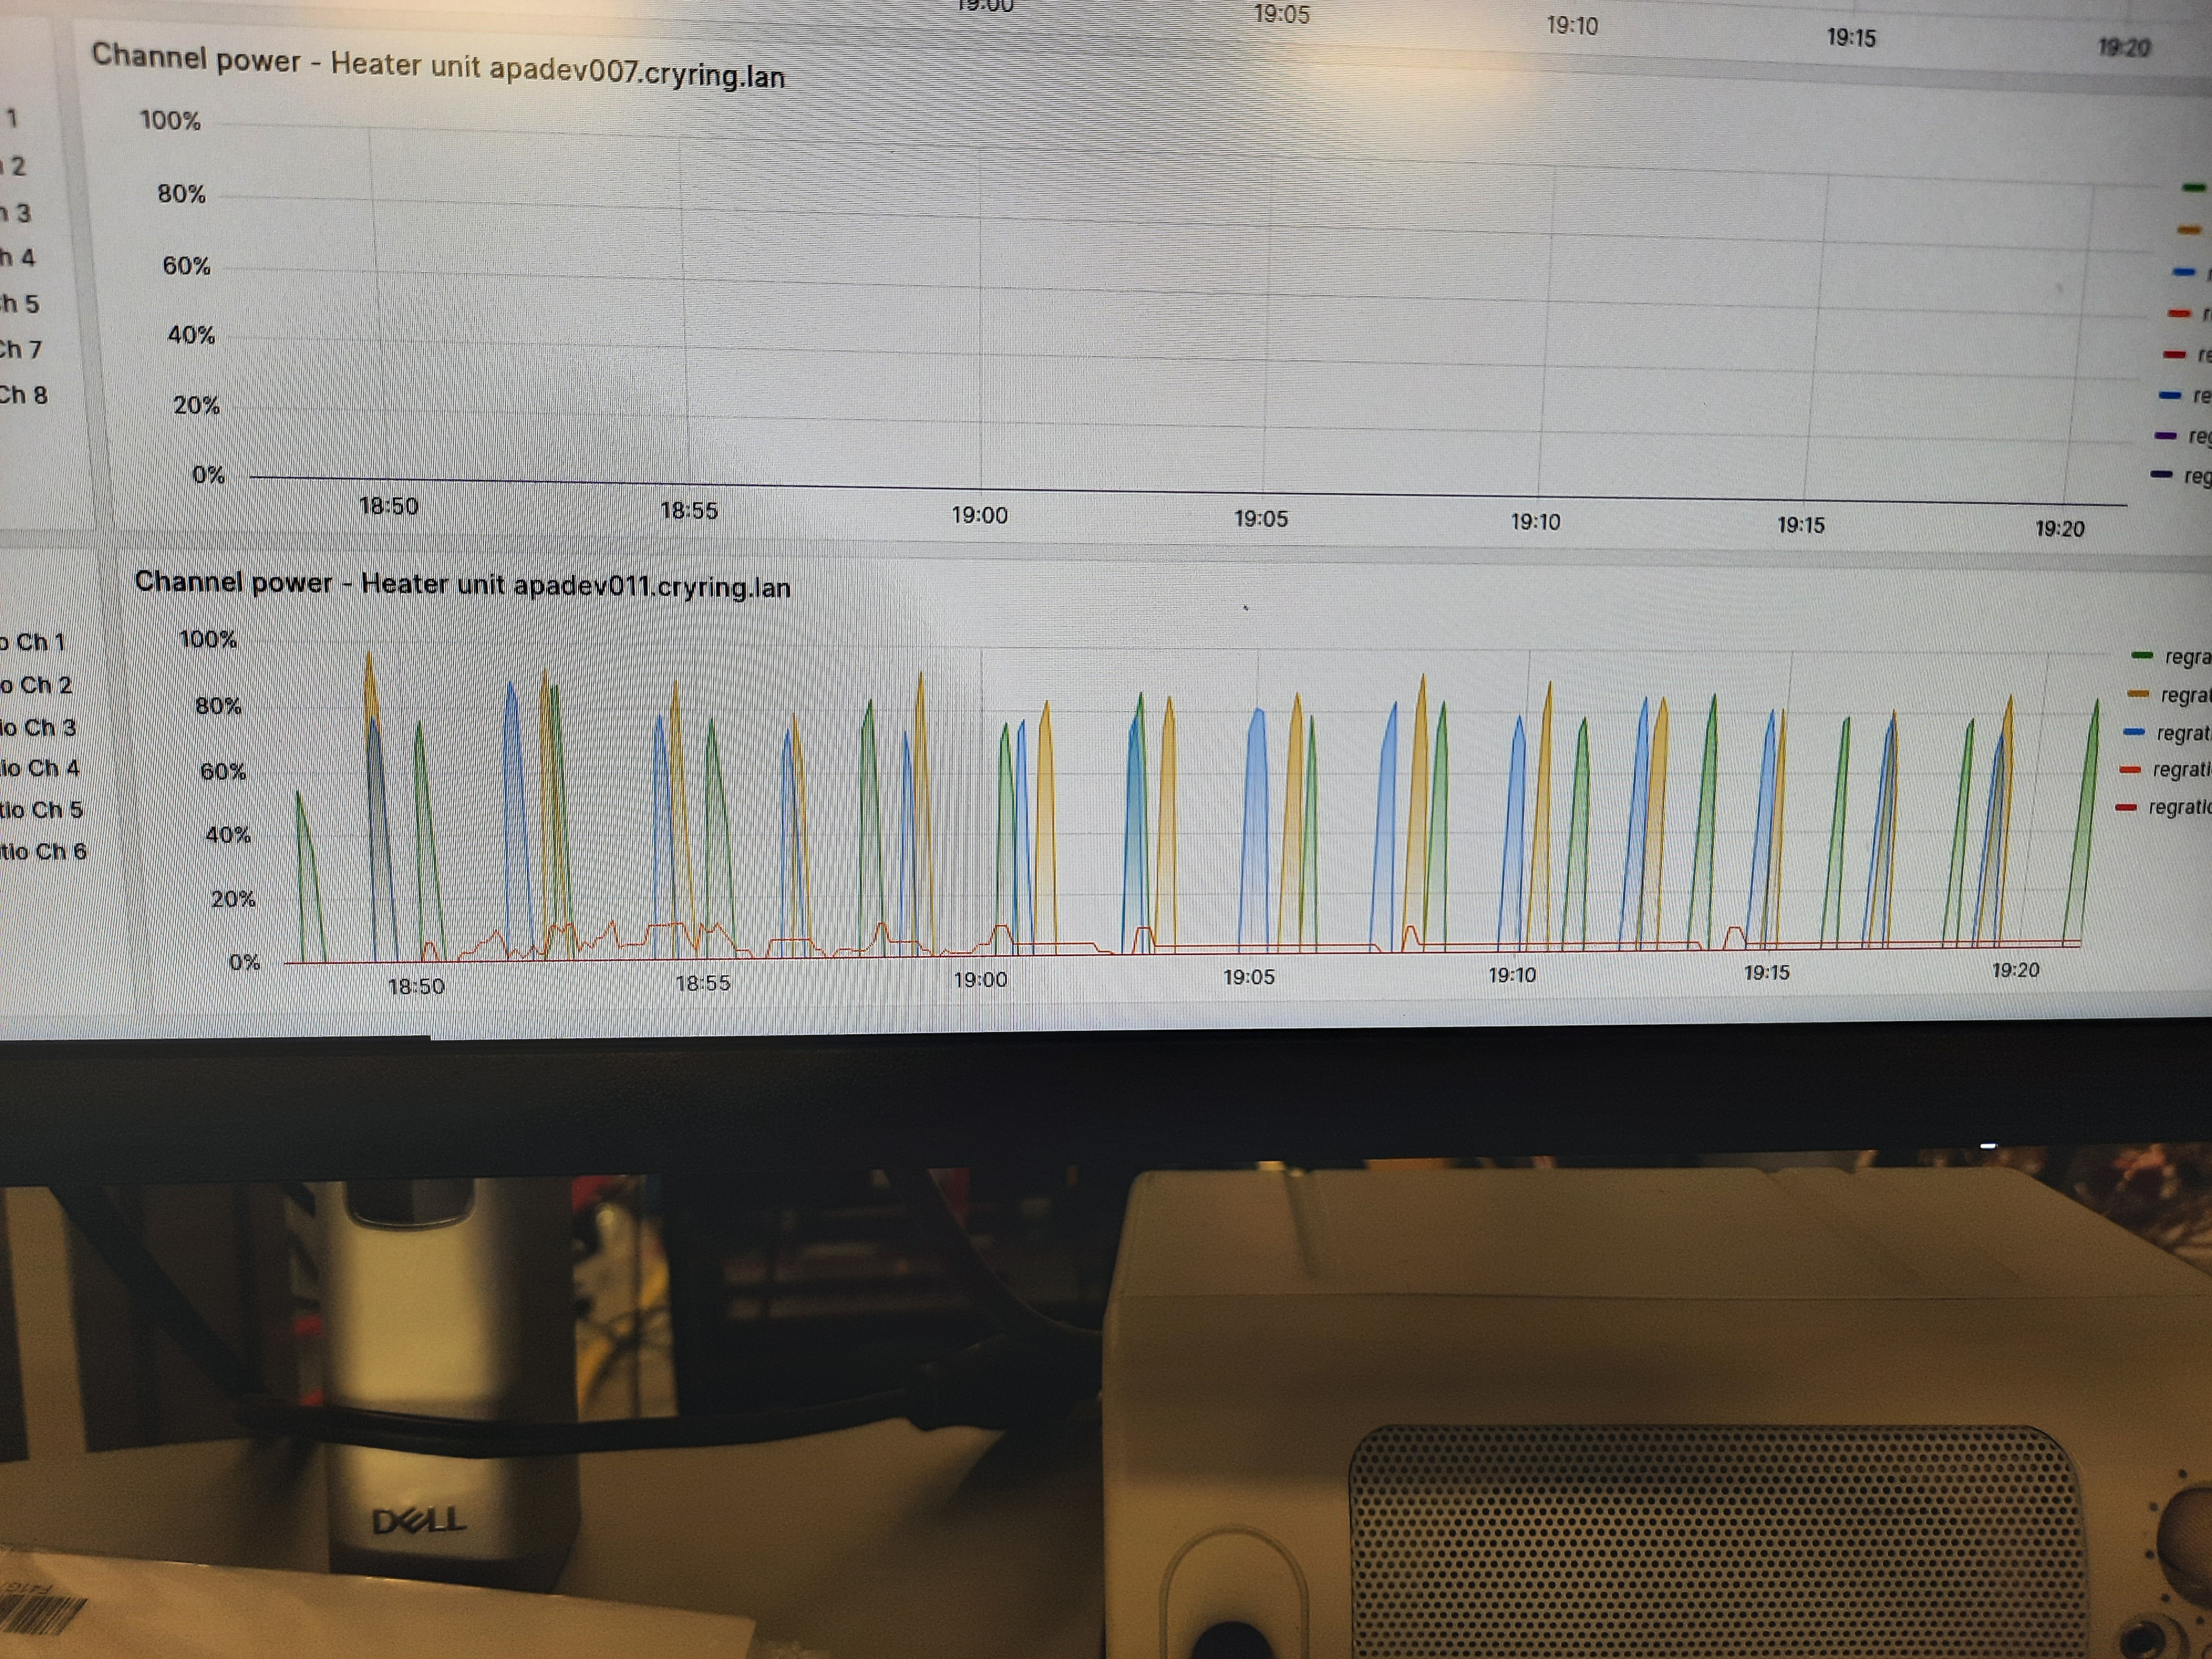Open apadev007 heater unit panel title menu
The image size is (2212, 1659).
[437, 66]
